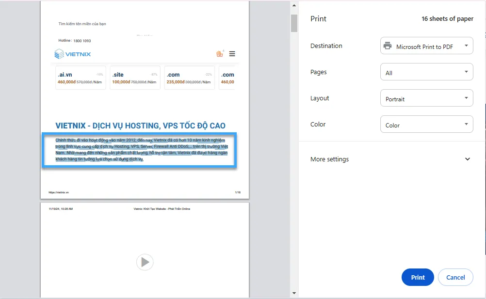Select the .ai.vn domain price card
Viewport: 486px width, 299px height.
pyautogui.click(x=81, y=78)
